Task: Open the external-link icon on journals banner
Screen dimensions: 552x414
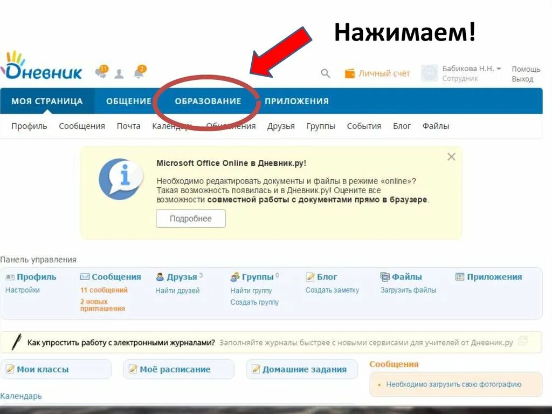Action: [523, 341]
